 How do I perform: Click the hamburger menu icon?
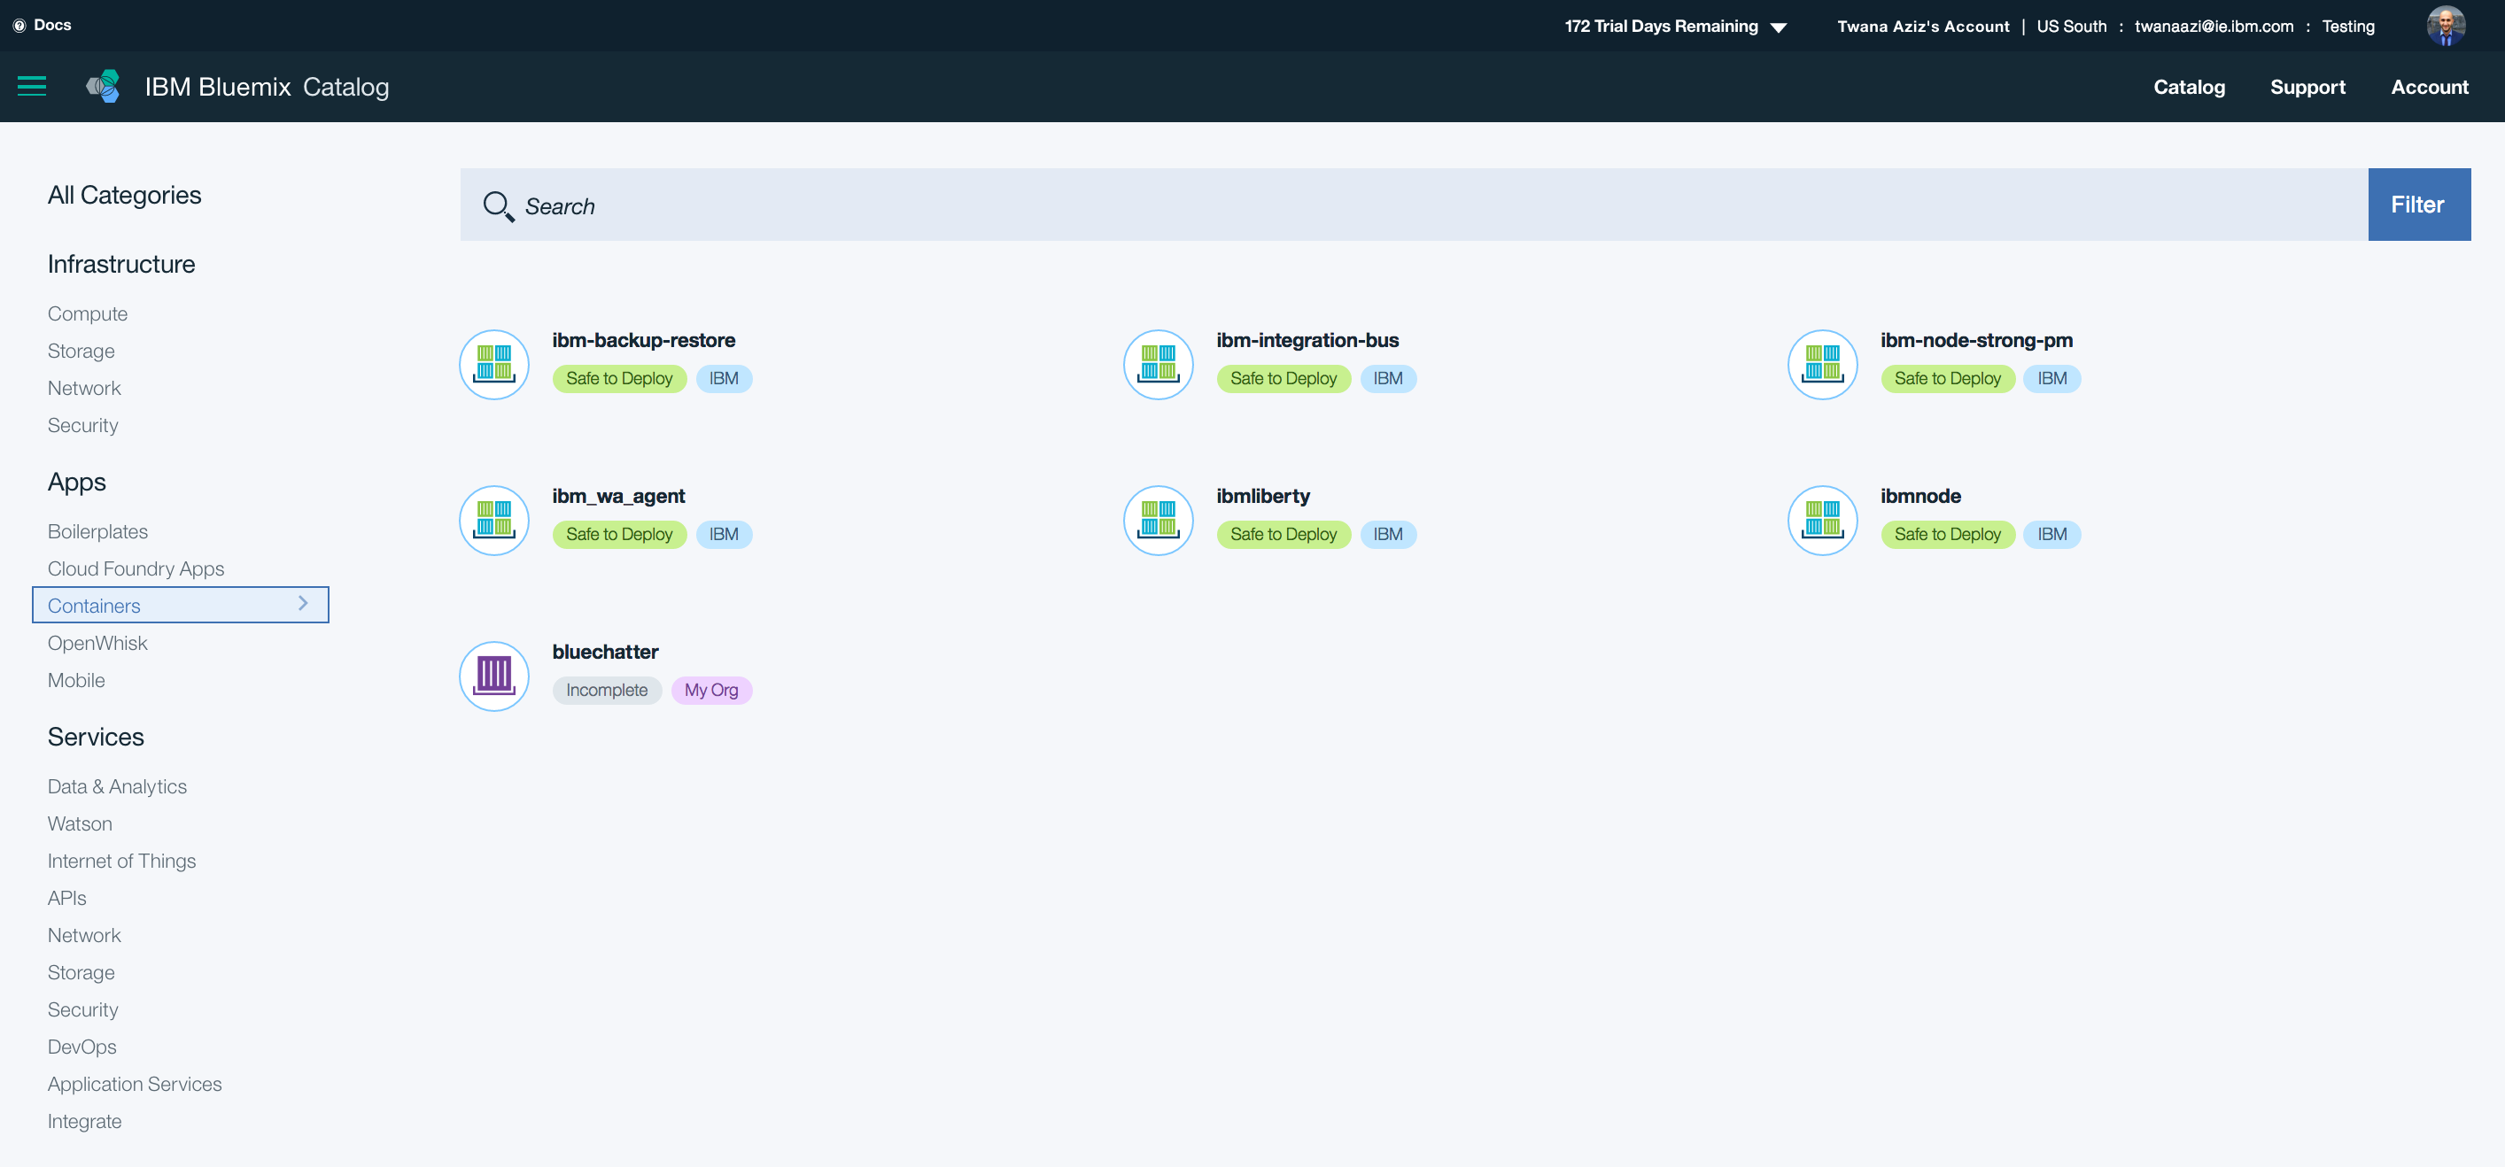click(32, 86)
